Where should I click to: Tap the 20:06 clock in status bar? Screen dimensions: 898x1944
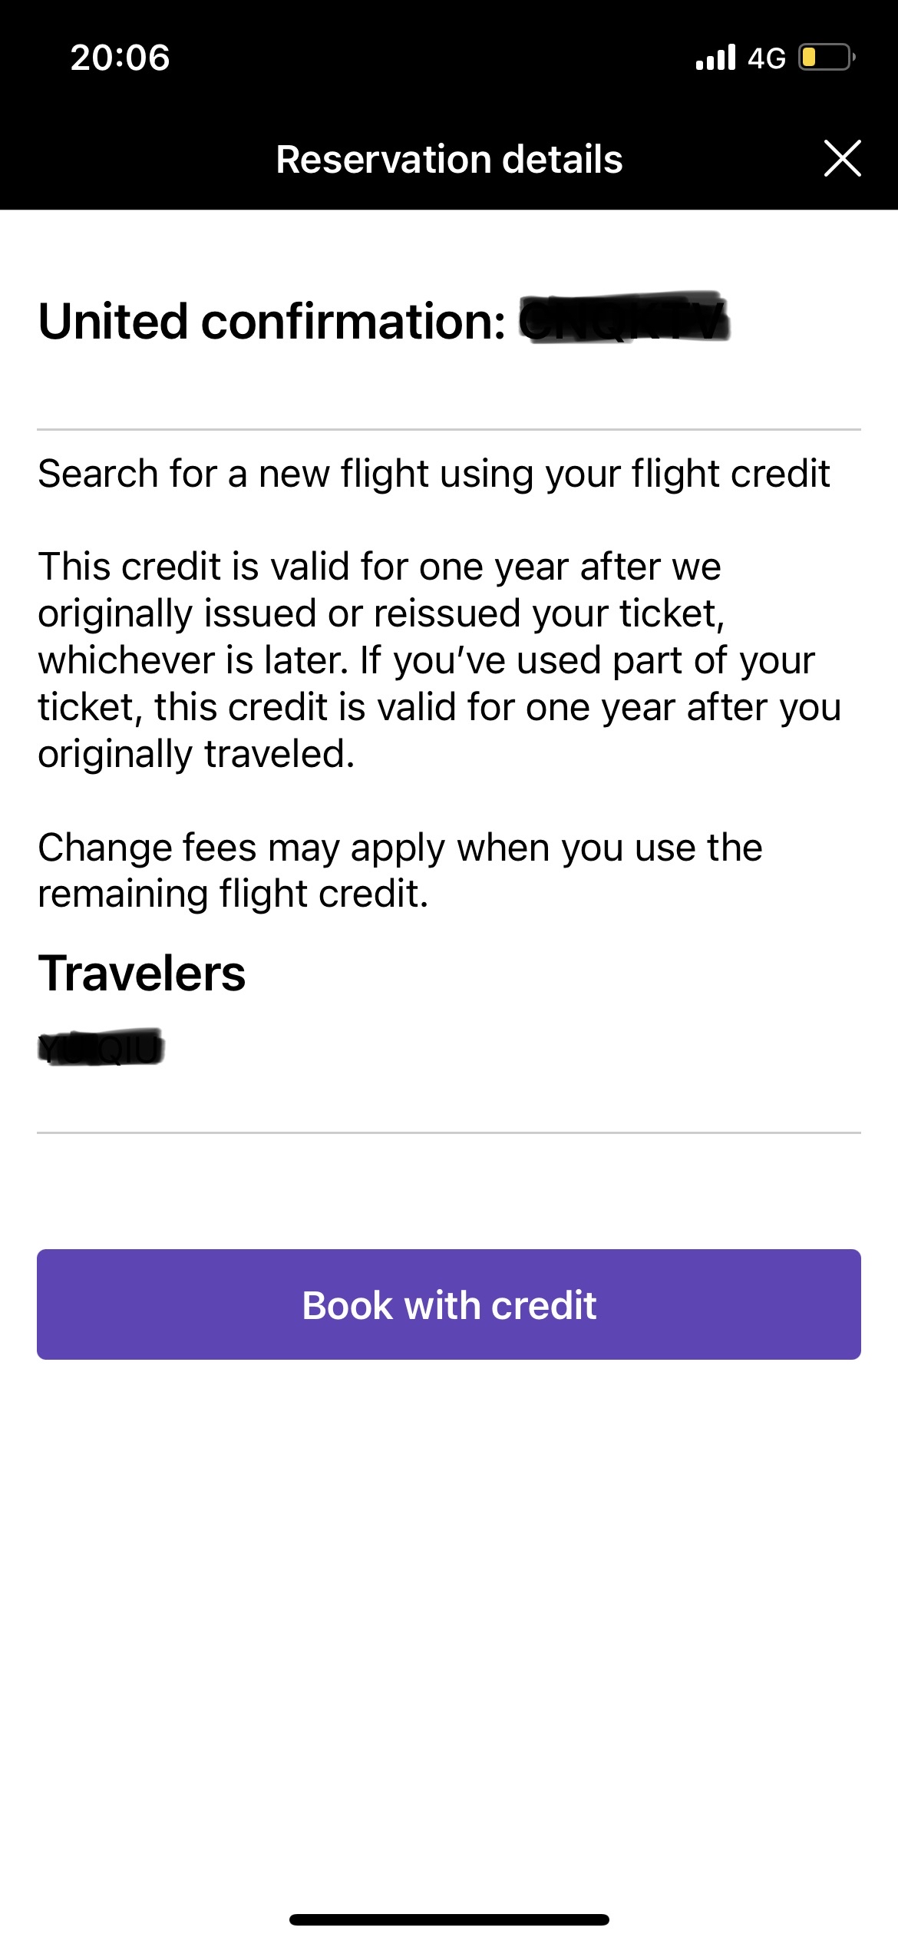tap(121, 58)
